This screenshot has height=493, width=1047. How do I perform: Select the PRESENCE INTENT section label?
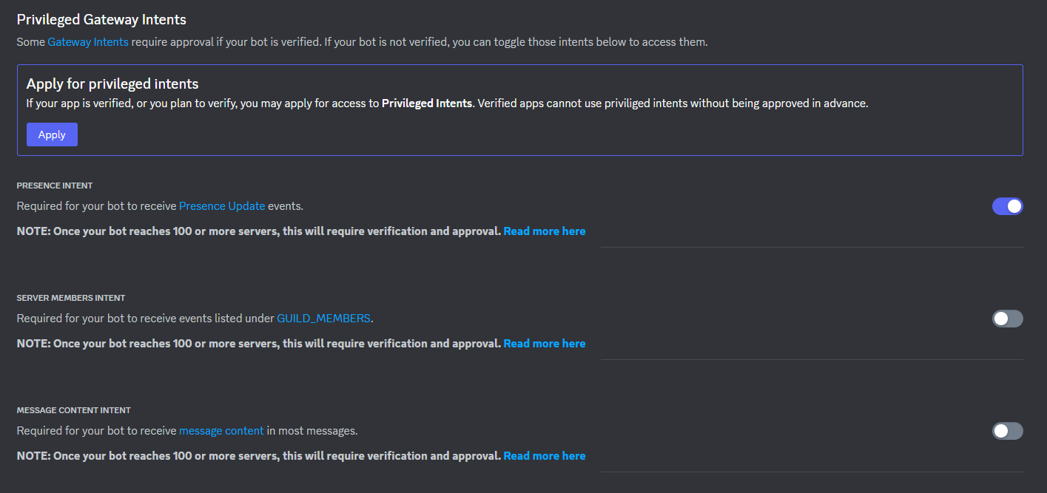55,186
